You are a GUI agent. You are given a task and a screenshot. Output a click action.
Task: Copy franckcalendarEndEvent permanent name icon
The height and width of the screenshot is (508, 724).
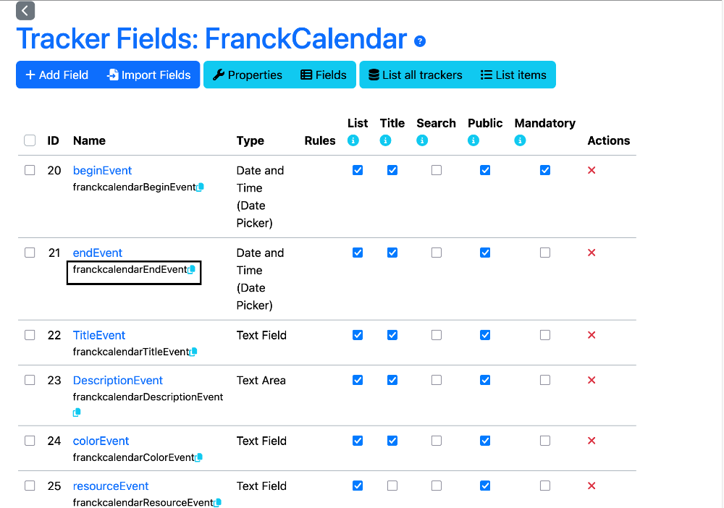pyautogui.click(x=192, y=269)
